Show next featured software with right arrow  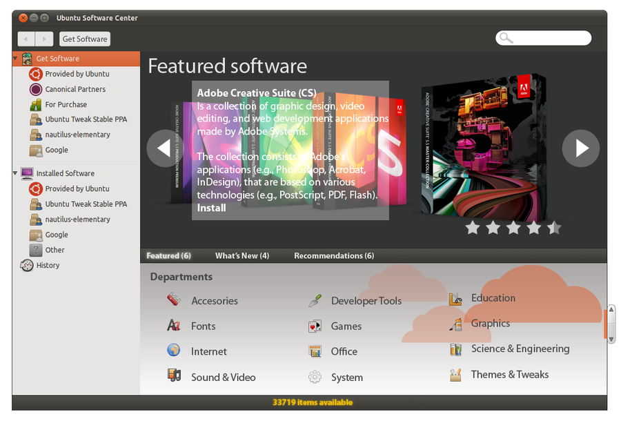pyautogui.click(x=580, y=148)
